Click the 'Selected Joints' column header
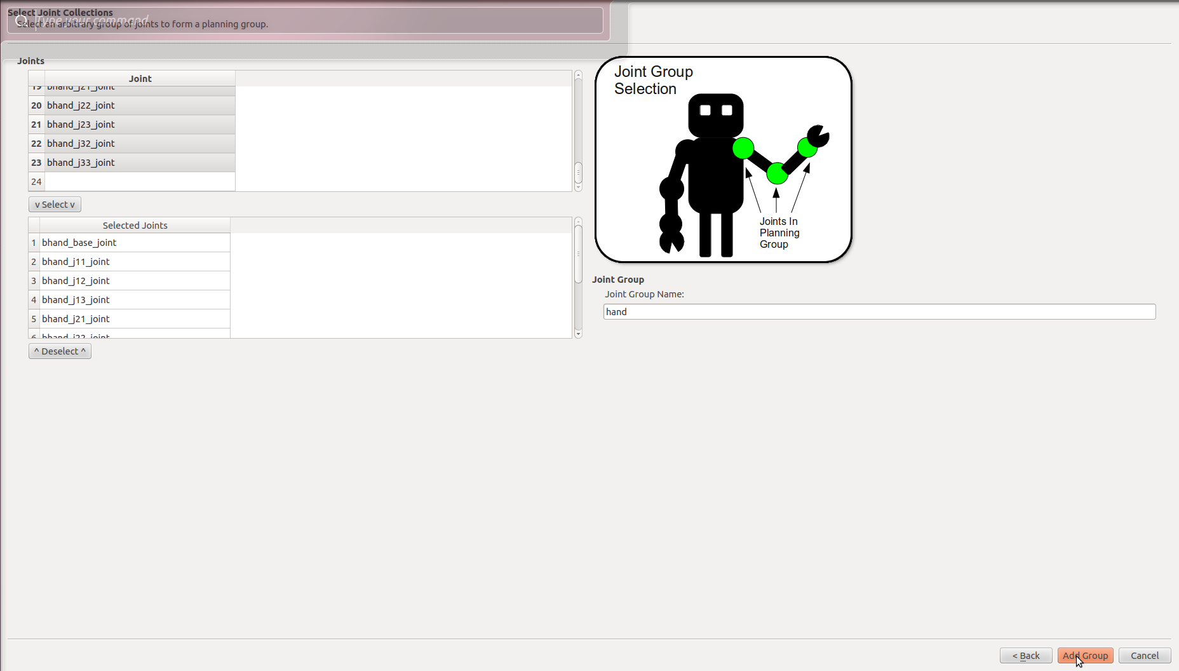Screen dimensions: 1179x671 (135, 226)
